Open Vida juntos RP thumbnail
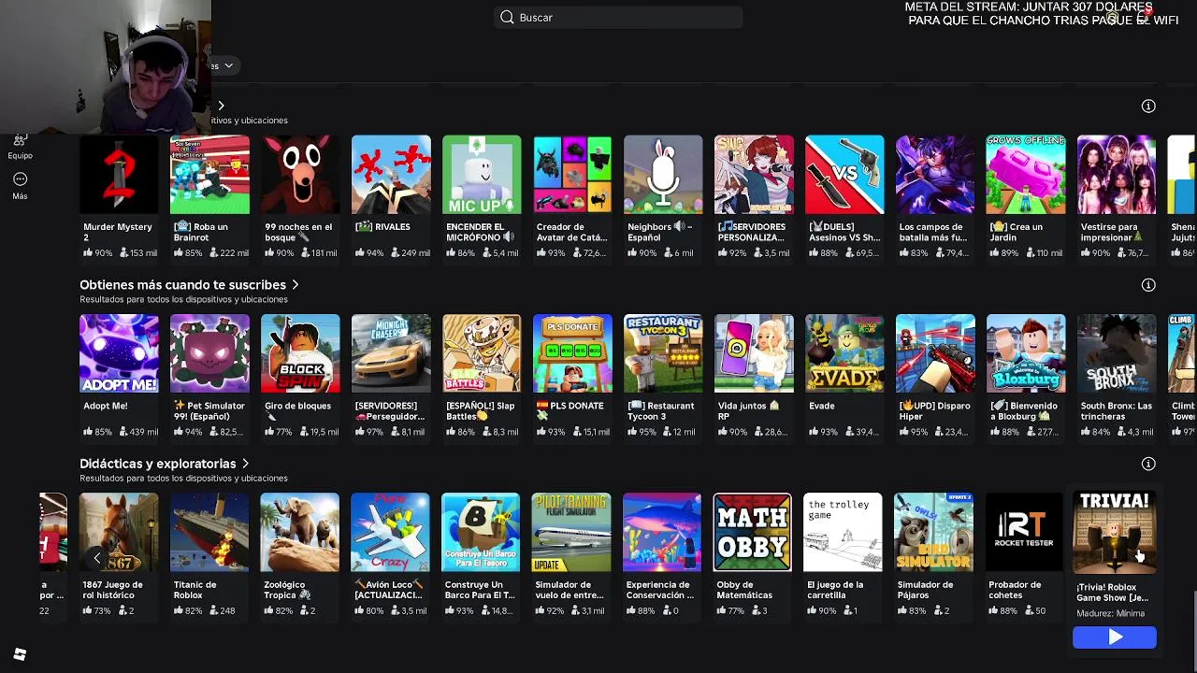Screen dimensions: 1197x673 (754, 353)
